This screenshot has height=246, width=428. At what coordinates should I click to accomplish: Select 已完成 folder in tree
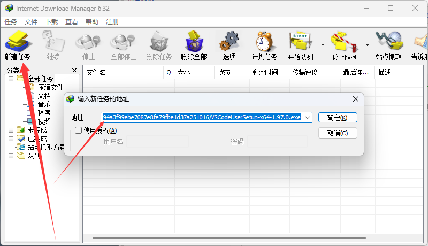pyautogui.click(x=37, y=139)
